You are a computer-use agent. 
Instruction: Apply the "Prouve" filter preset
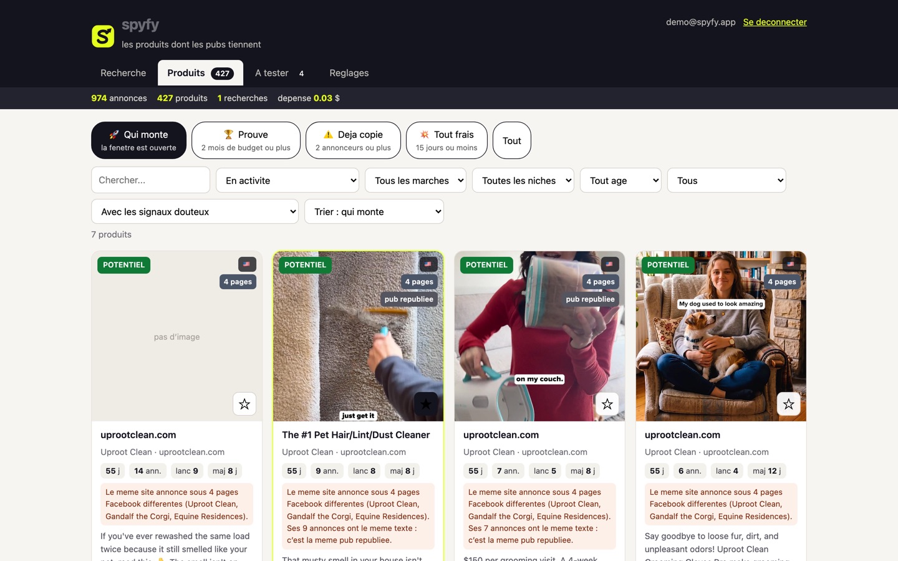[x=246, y=140]
